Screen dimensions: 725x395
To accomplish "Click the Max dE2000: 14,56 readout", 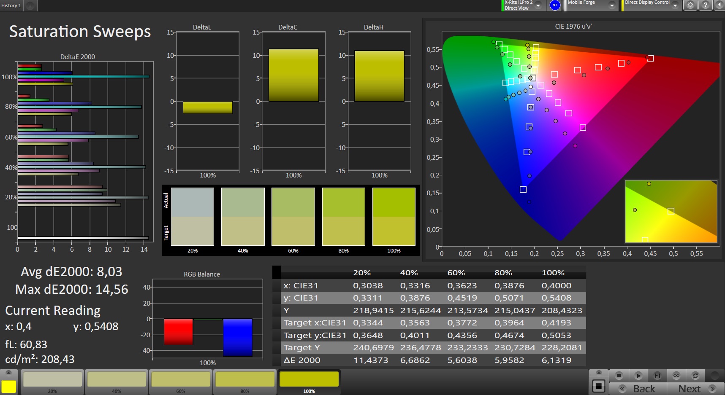I will coord(72,289).
